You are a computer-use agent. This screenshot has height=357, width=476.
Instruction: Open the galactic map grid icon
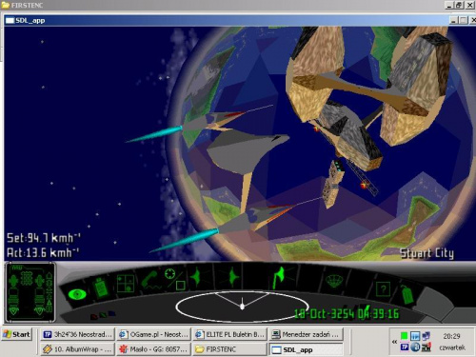126,283
